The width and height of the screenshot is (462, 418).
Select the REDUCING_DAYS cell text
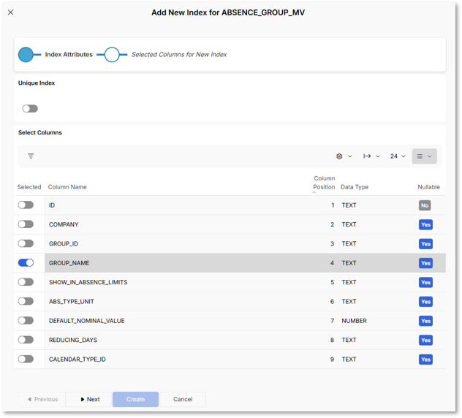tap(73, 340)
